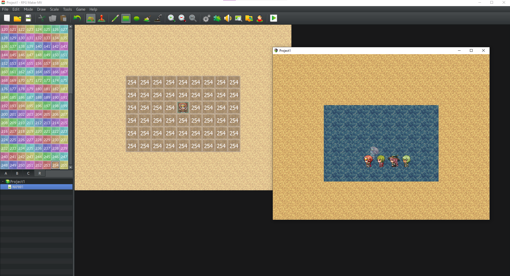Click the player start event on the map
This screenshot has width=510, height=276.
click(183, 108)
